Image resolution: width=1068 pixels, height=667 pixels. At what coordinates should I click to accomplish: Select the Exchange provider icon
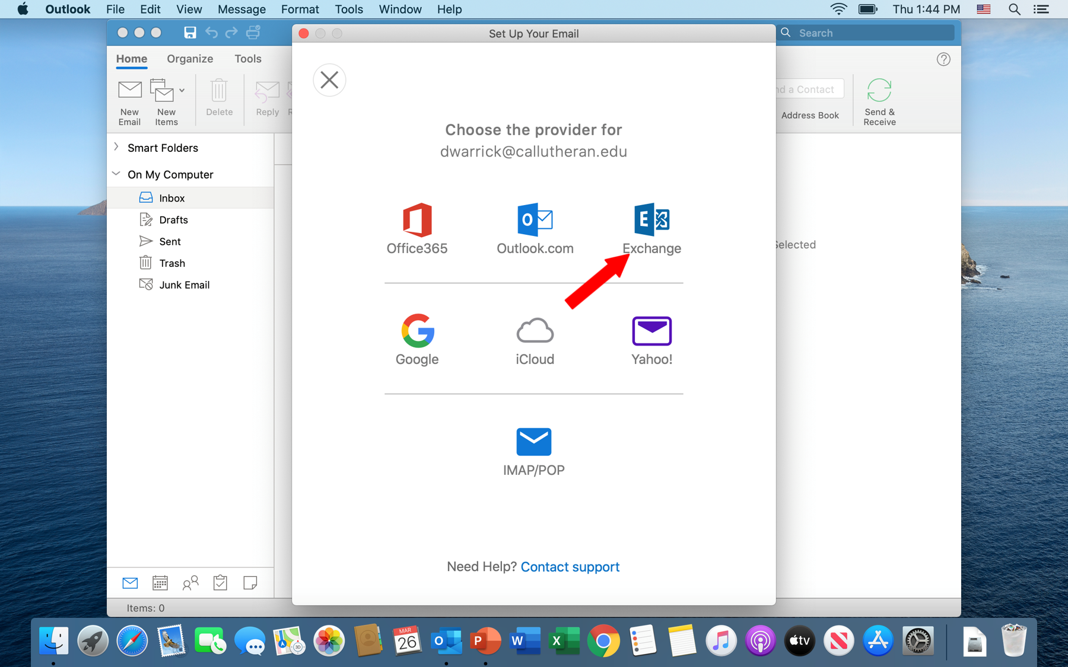point(651,220)
